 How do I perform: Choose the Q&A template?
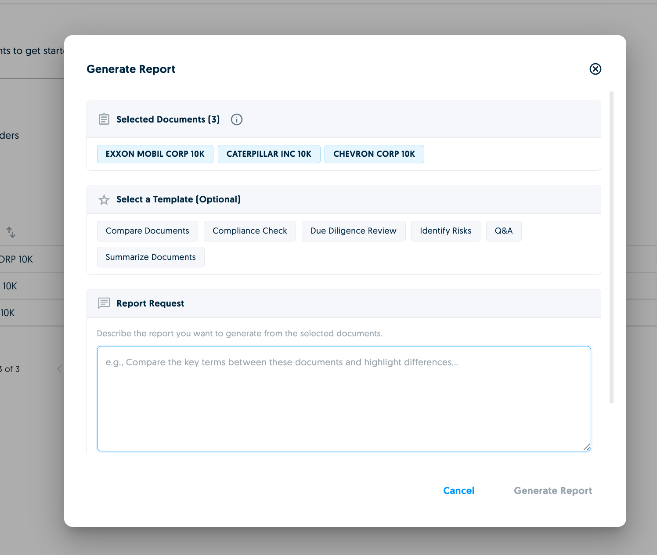504,231
